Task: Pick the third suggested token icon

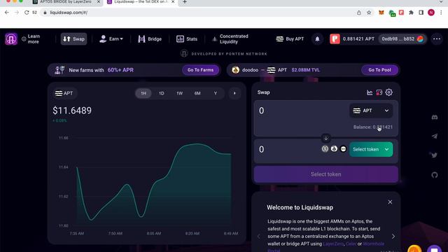Action: pyautogui.click(x=343, y=149)
